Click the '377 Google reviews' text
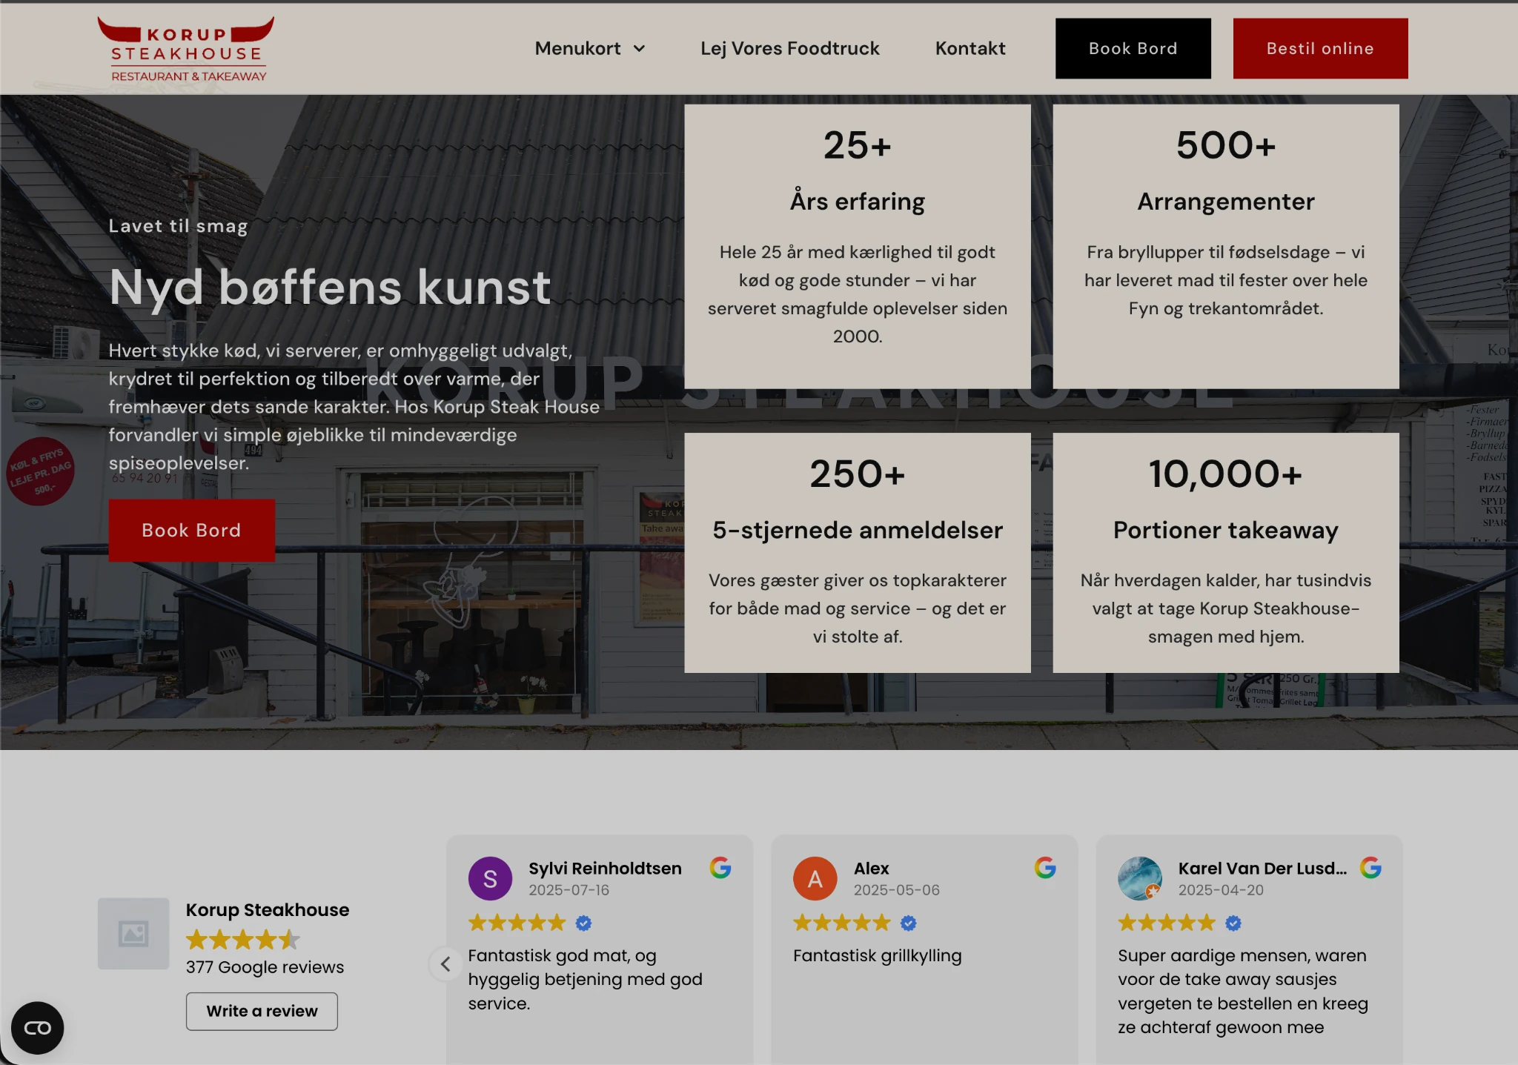 (x=265, y=967)
